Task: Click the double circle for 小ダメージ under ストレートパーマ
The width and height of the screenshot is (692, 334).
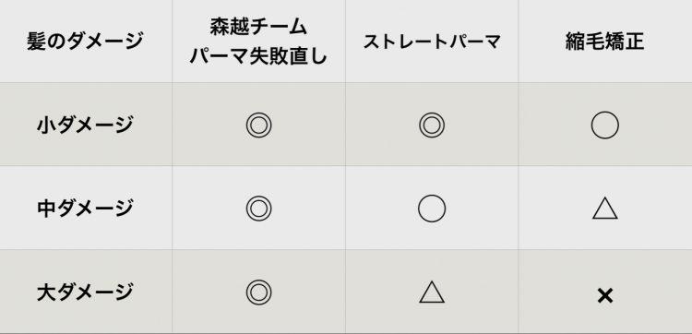Action: [432, 125]
